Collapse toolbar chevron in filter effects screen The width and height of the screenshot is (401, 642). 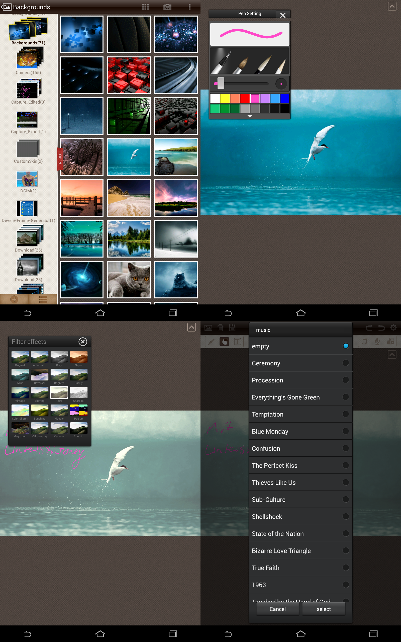(x=191, y=327)
